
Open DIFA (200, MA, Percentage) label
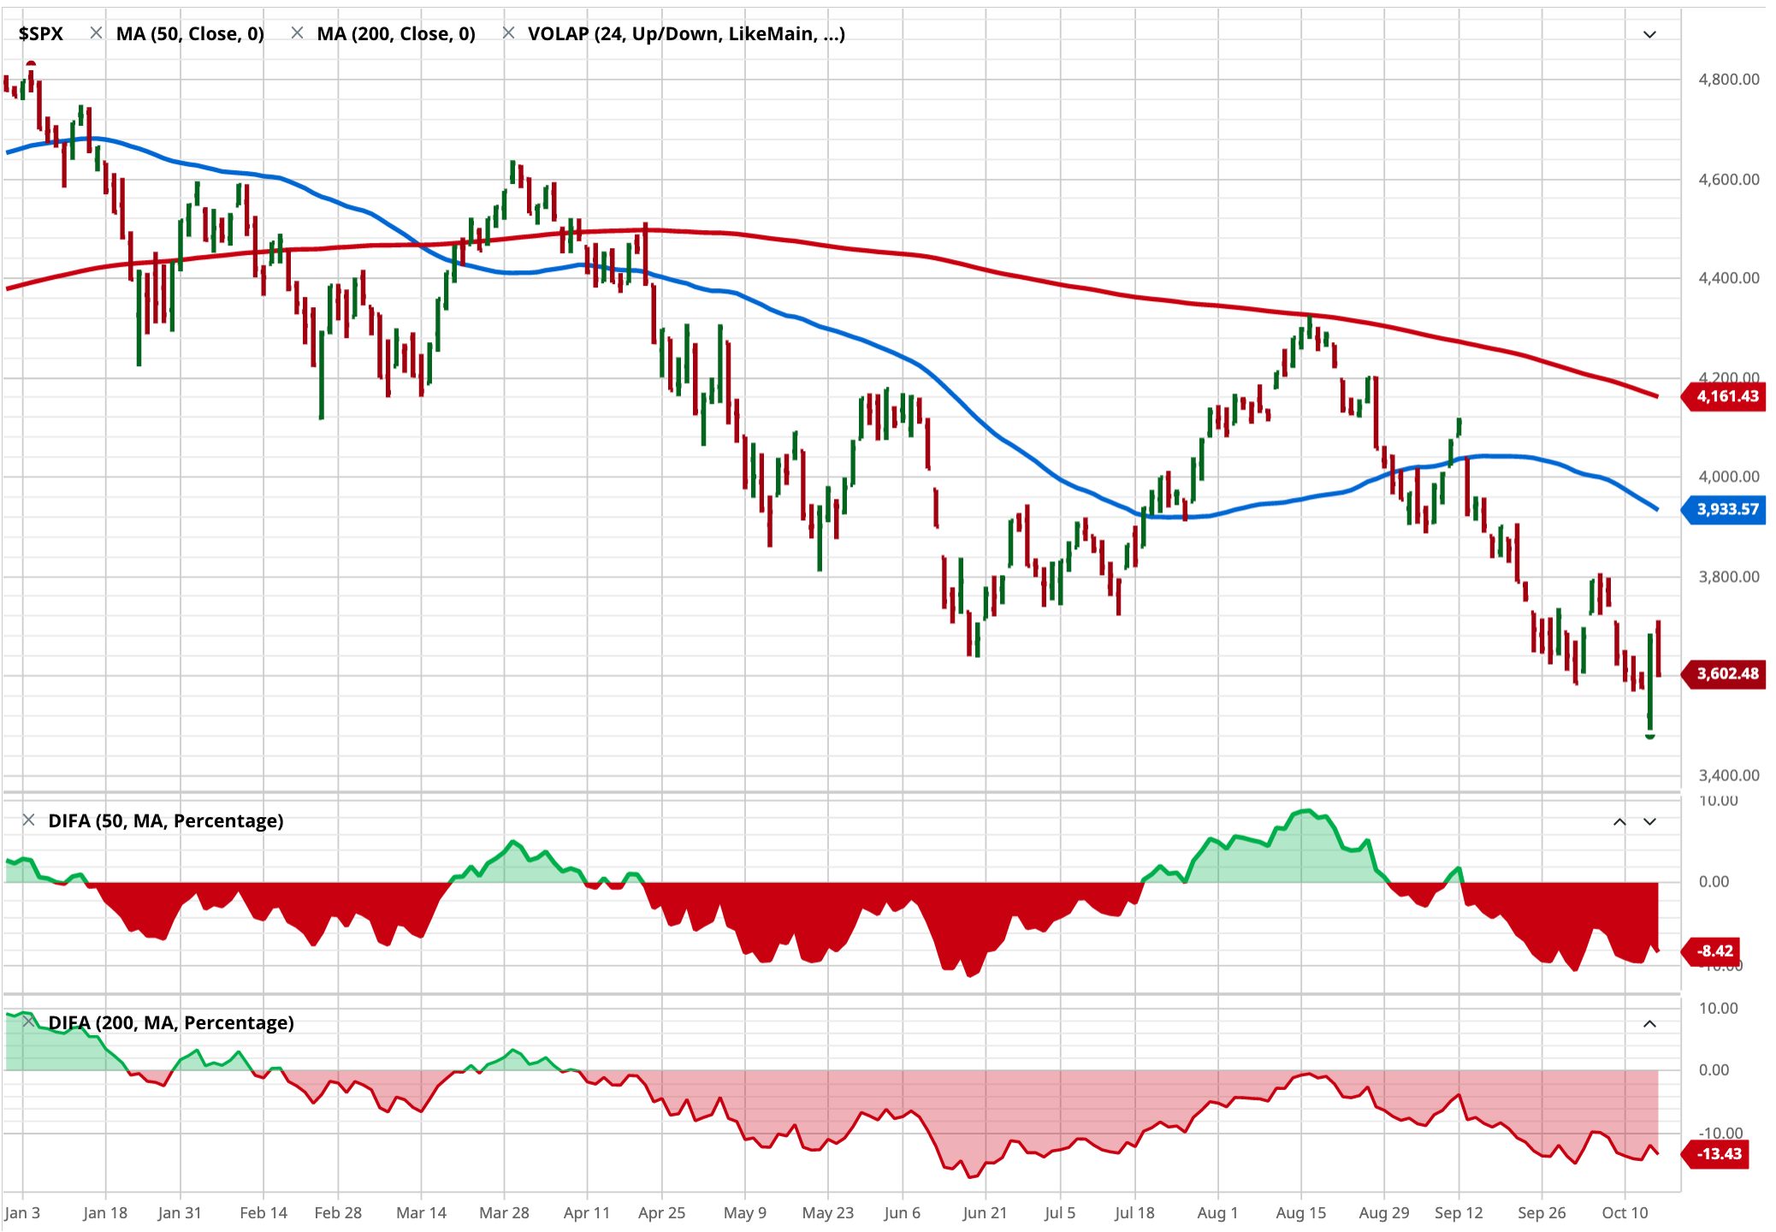[171, 1022]
